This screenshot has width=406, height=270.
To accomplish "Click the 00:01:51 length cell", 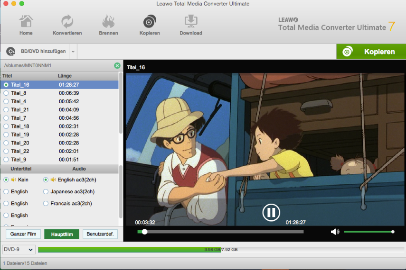I will (69, 160).
